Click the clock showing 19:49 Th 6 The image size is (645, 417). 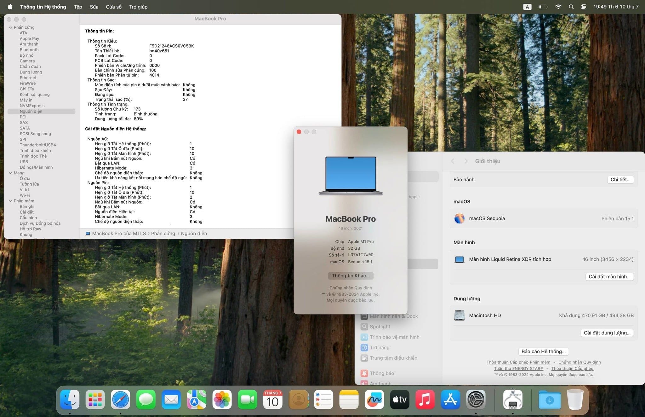(616, 7)
